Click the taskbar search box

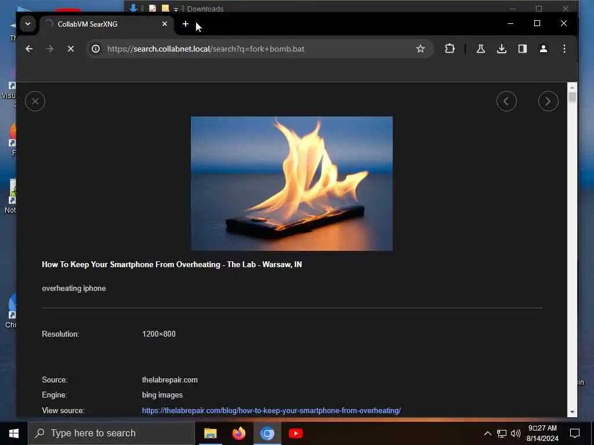click(111, 433)
